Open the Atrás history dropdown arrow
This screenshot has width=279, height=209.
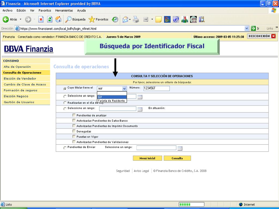(21, 19)
